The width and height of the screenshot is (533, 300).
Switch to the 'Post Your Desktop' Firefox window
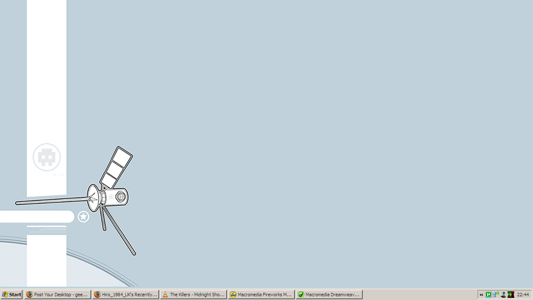(x=58, y=295)
